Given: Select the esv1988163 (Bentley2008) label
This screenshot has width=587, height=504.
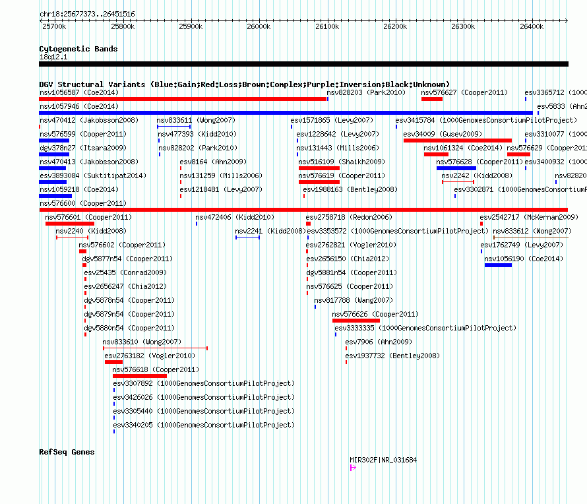Looking at the screenshot, I should tap(350, 189).
